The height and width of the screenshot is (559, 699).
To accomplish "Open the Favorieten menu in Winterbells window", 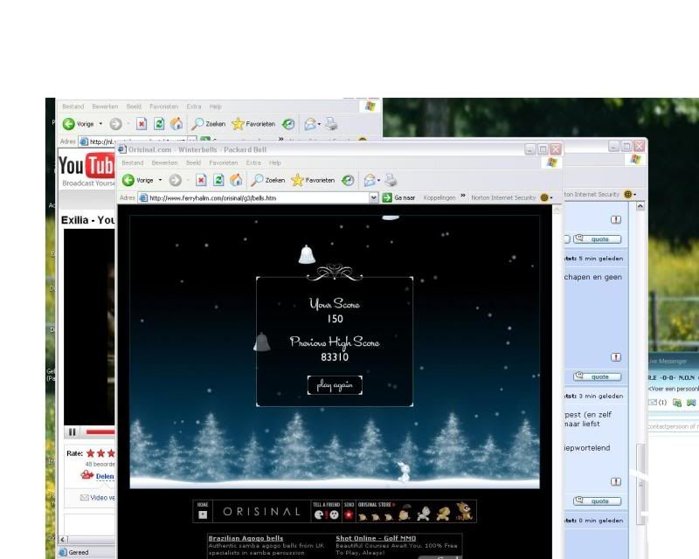I will click(223, 162).
